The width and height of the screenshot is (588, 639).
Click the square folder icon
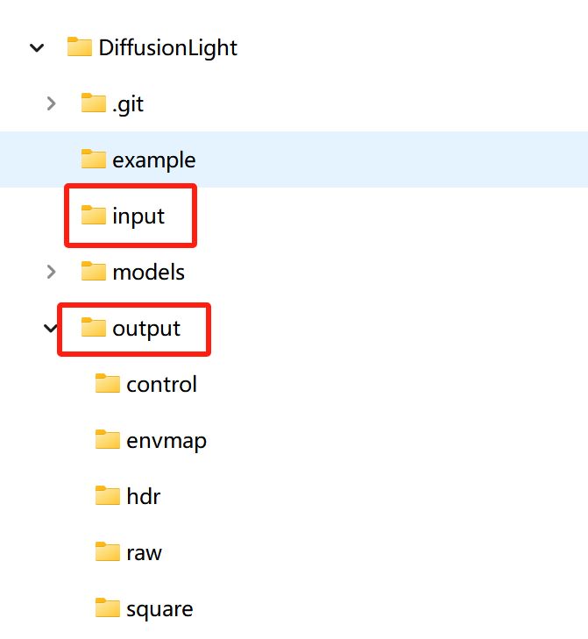click(x=107, y=608)
